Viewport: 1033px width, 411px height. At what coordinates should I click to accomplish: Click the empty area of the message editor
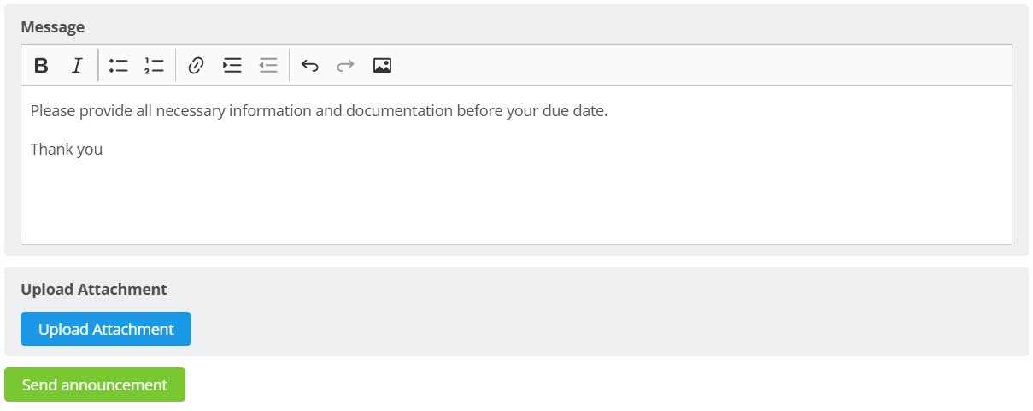click(513, 205)
